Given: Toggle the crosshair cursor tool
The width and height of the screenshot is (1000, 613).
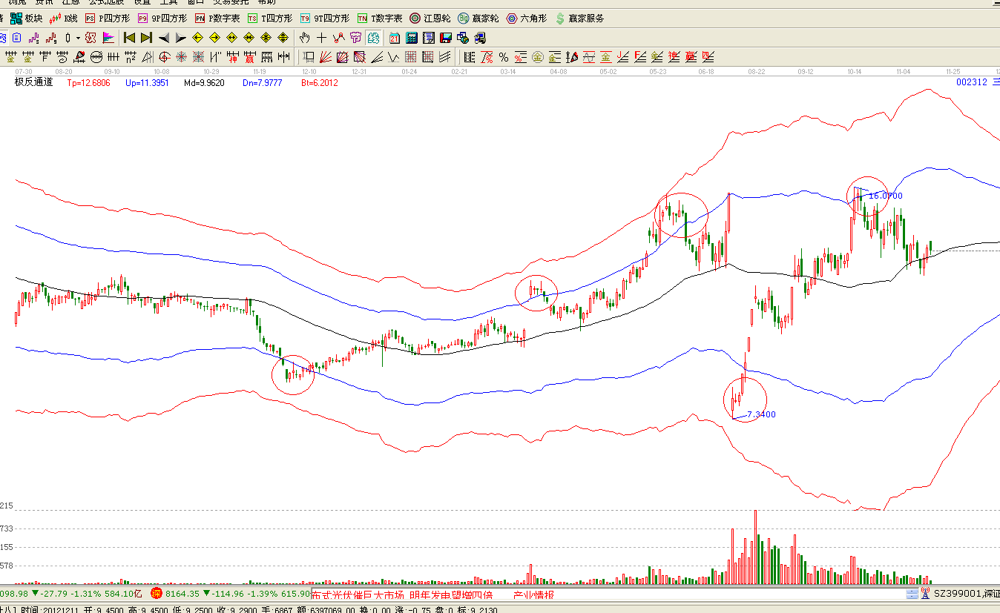Looking at the screenshot, I should point(322,38).
